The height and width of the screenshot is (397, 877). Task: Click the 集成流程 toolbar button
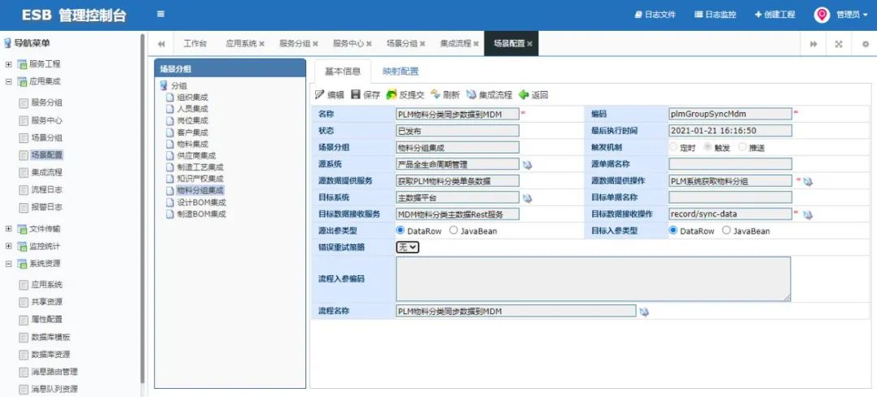[x=490, y=95]
